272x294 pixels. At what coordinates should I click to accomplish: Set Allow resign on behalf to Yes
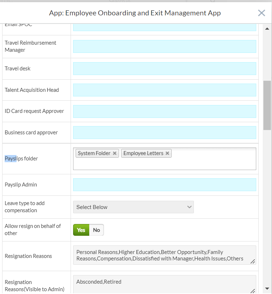(x=81, y=230)
